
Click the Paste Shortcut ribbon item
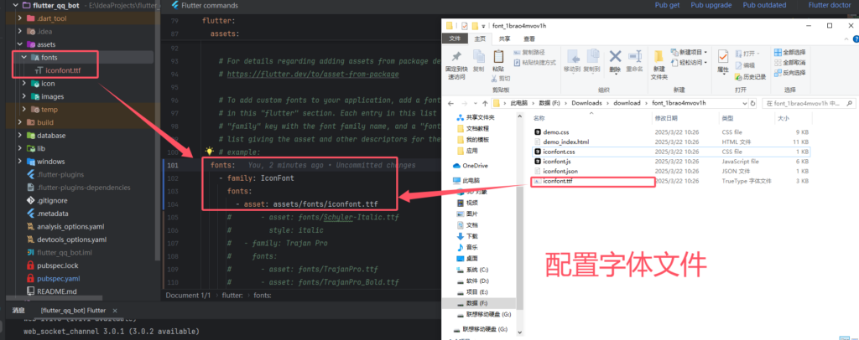(x=534, y=62)
